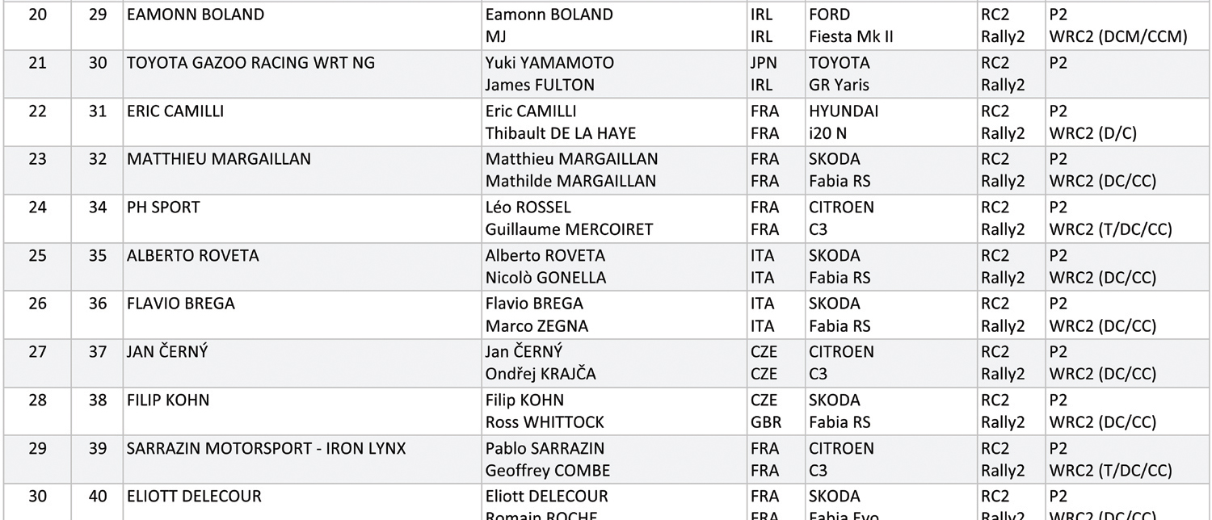Viewport: 1212px width, 520px height.
Task: Click the WRC2 (T/DC/CC) cell for PH SPORT
Action: coord(1110,229)
